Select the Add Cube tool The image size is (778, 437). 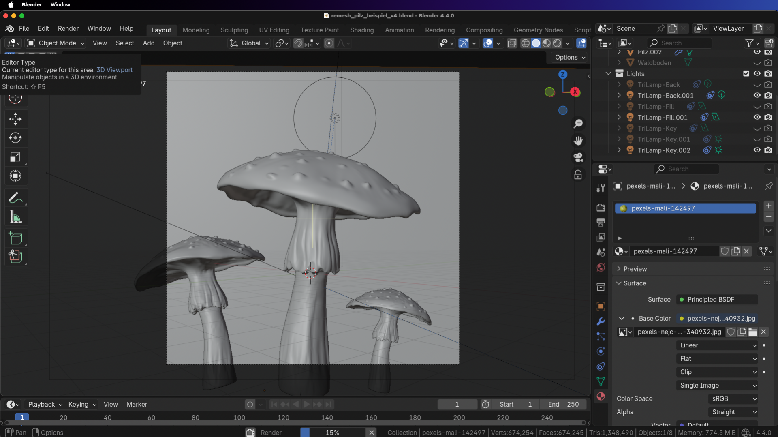15,239
